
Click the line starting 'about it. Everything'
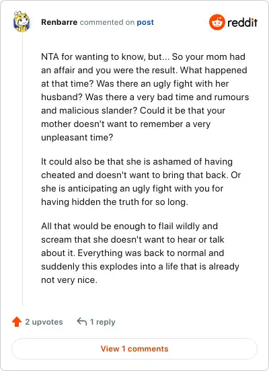point(132,253)
